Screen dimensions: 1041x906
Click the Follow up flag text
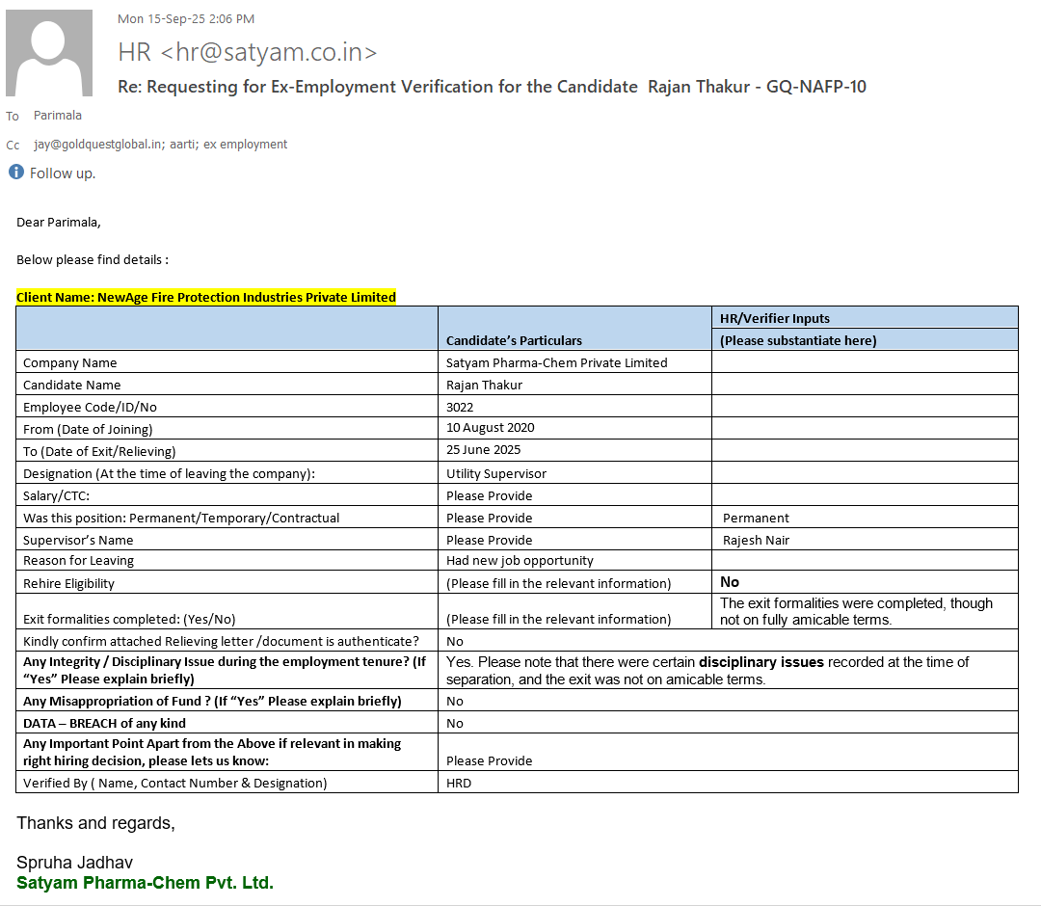[63, 173]
